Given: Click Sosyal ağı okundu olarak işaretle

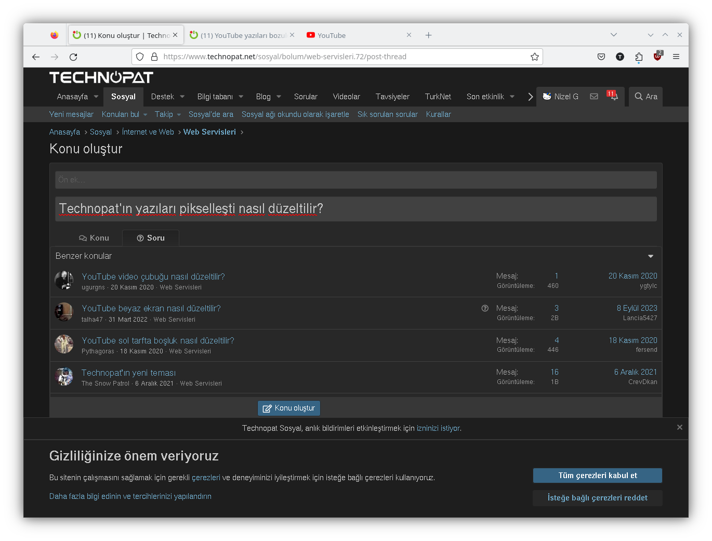Looking at the screenshot, I should coord(295,114).
